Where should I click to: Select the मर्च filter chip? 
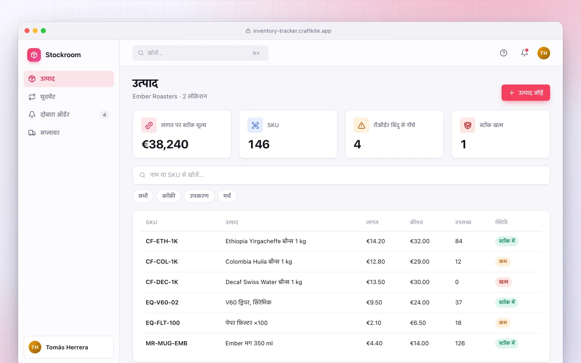tap(227, 196)
